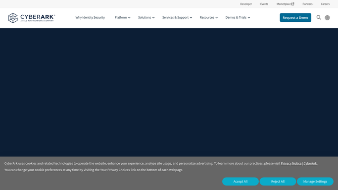Open the globe language selector icon

pos(327,18)
